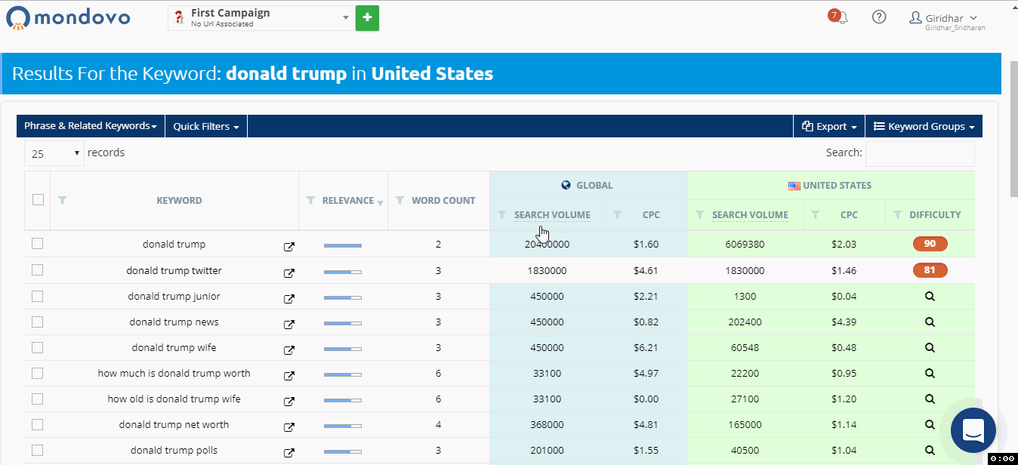
Task: Sort by Global Search Volume header
Action: [552, 214]
